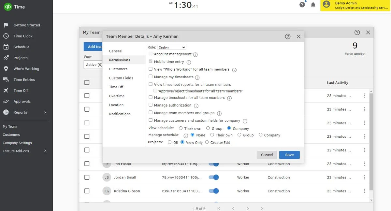Go to Company Settings

pyautogui.click(x=17, y=143)
